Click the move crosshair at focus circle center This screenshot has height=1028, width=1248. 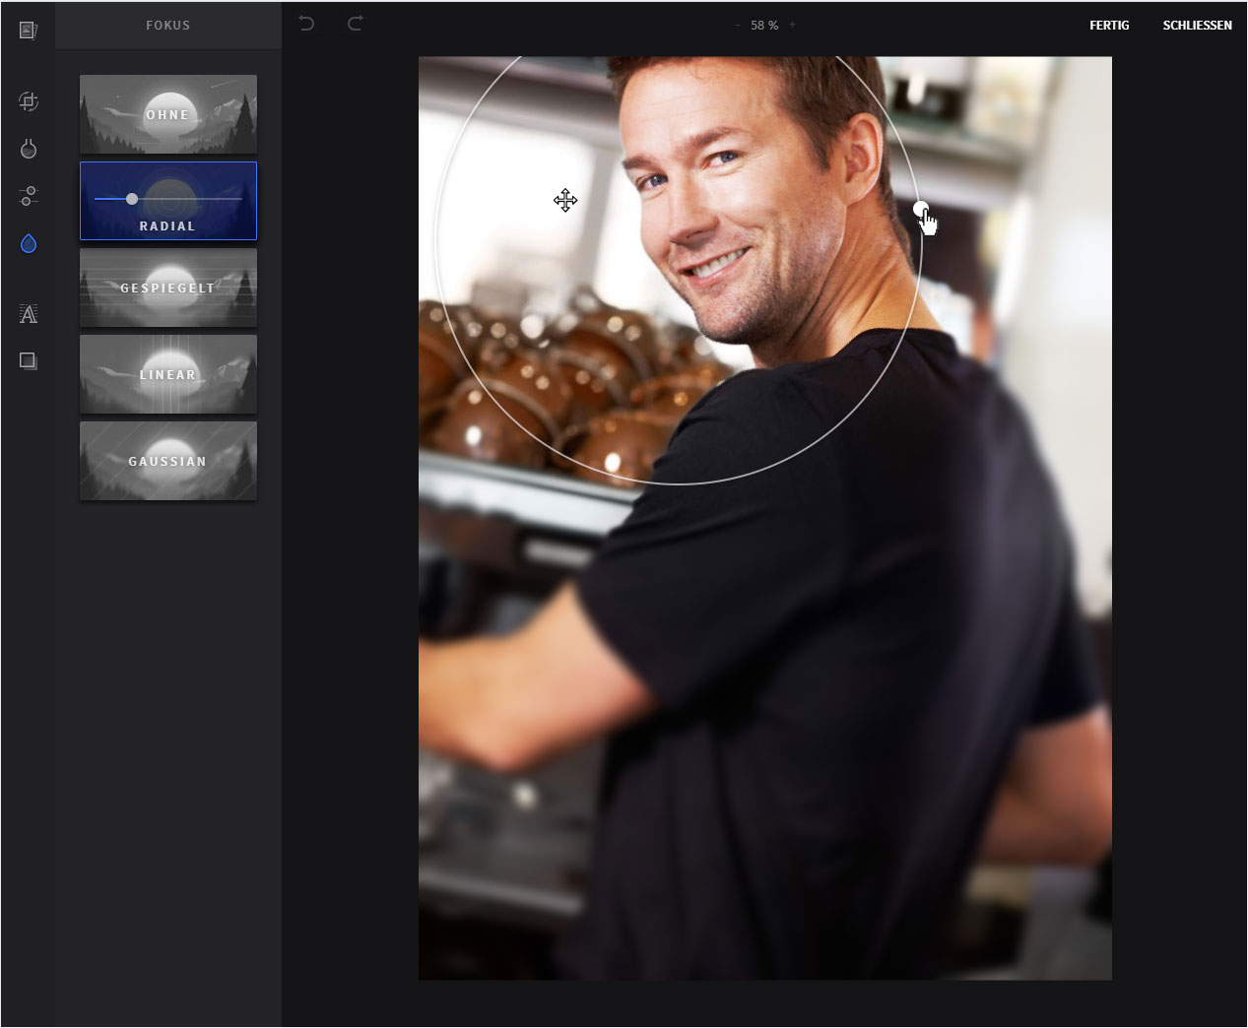565,201
